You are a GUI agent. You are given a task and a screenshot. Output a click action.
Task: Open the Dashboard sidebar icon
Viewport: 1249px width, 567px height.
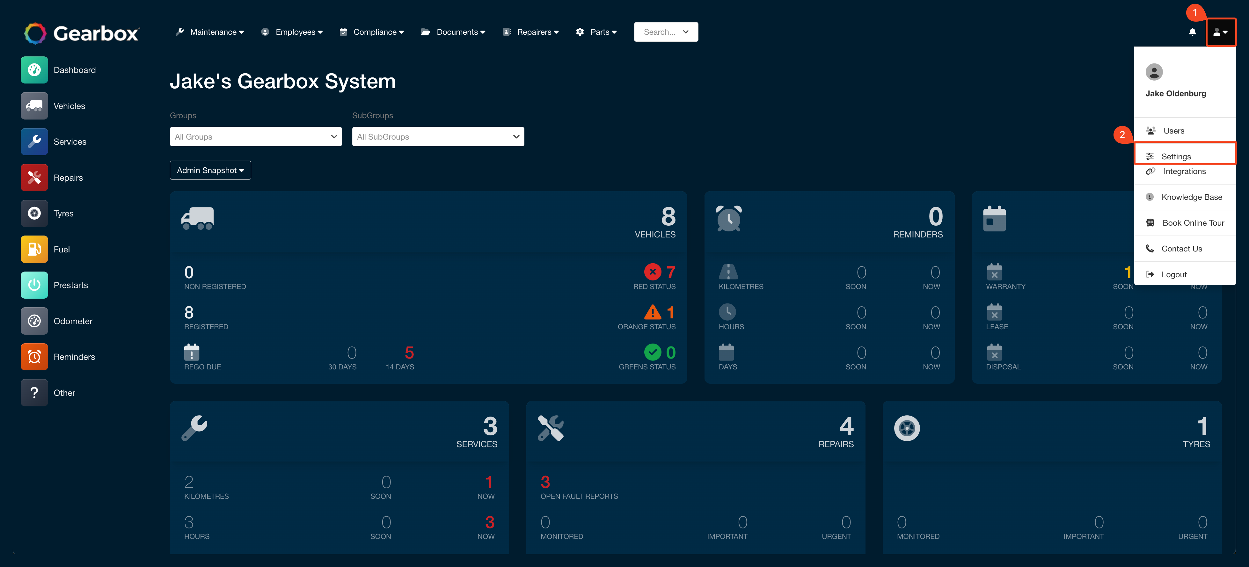pos(34,70)
